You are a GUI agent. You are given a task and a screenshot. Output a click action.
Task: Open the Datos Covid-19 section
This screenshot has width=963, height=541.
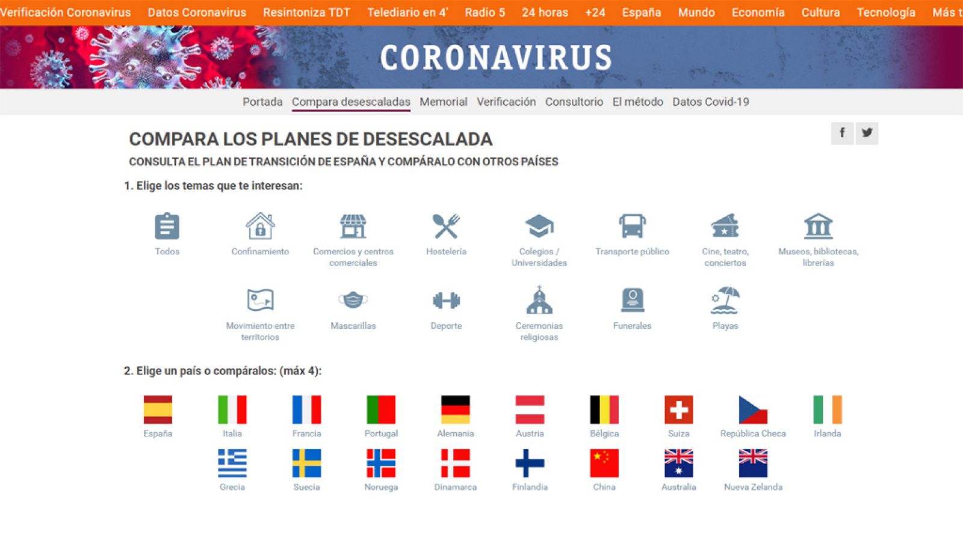(x=710, y=102)
